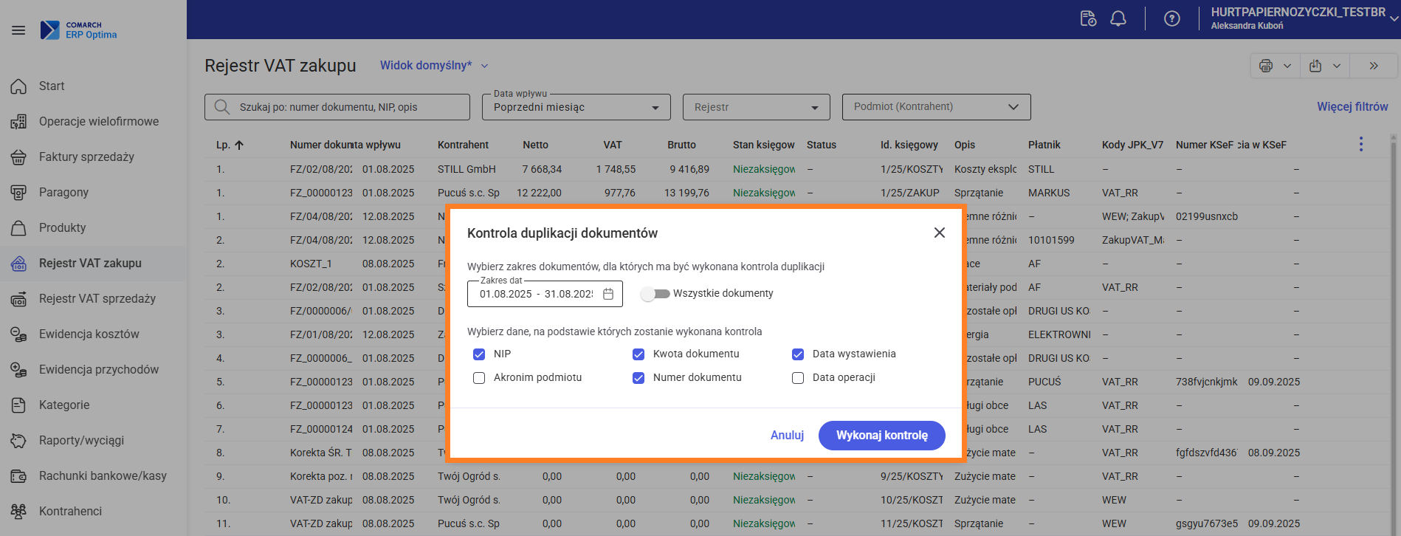Click the hamburger menu icon
The width and height of the screenshot is (1401, 536).
click(18, 30)
